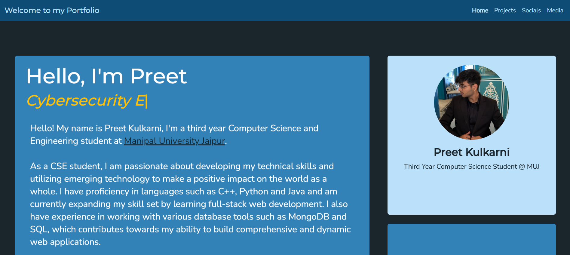The height and width of the screenshot is (255, 570).
Task: Click the Third Year Computer Science Student caption
Action: pos(471,166)
